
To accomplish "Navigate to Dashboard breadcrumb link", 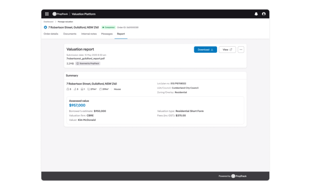I will 48,21.
